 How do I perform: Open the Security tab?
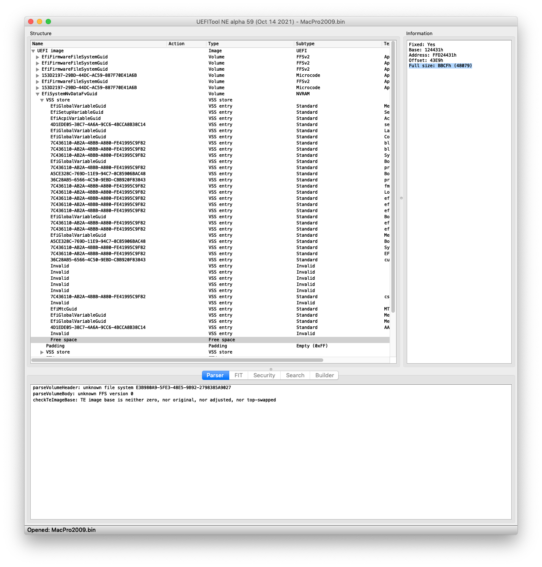pyautogui.click(x=264, y=375)
